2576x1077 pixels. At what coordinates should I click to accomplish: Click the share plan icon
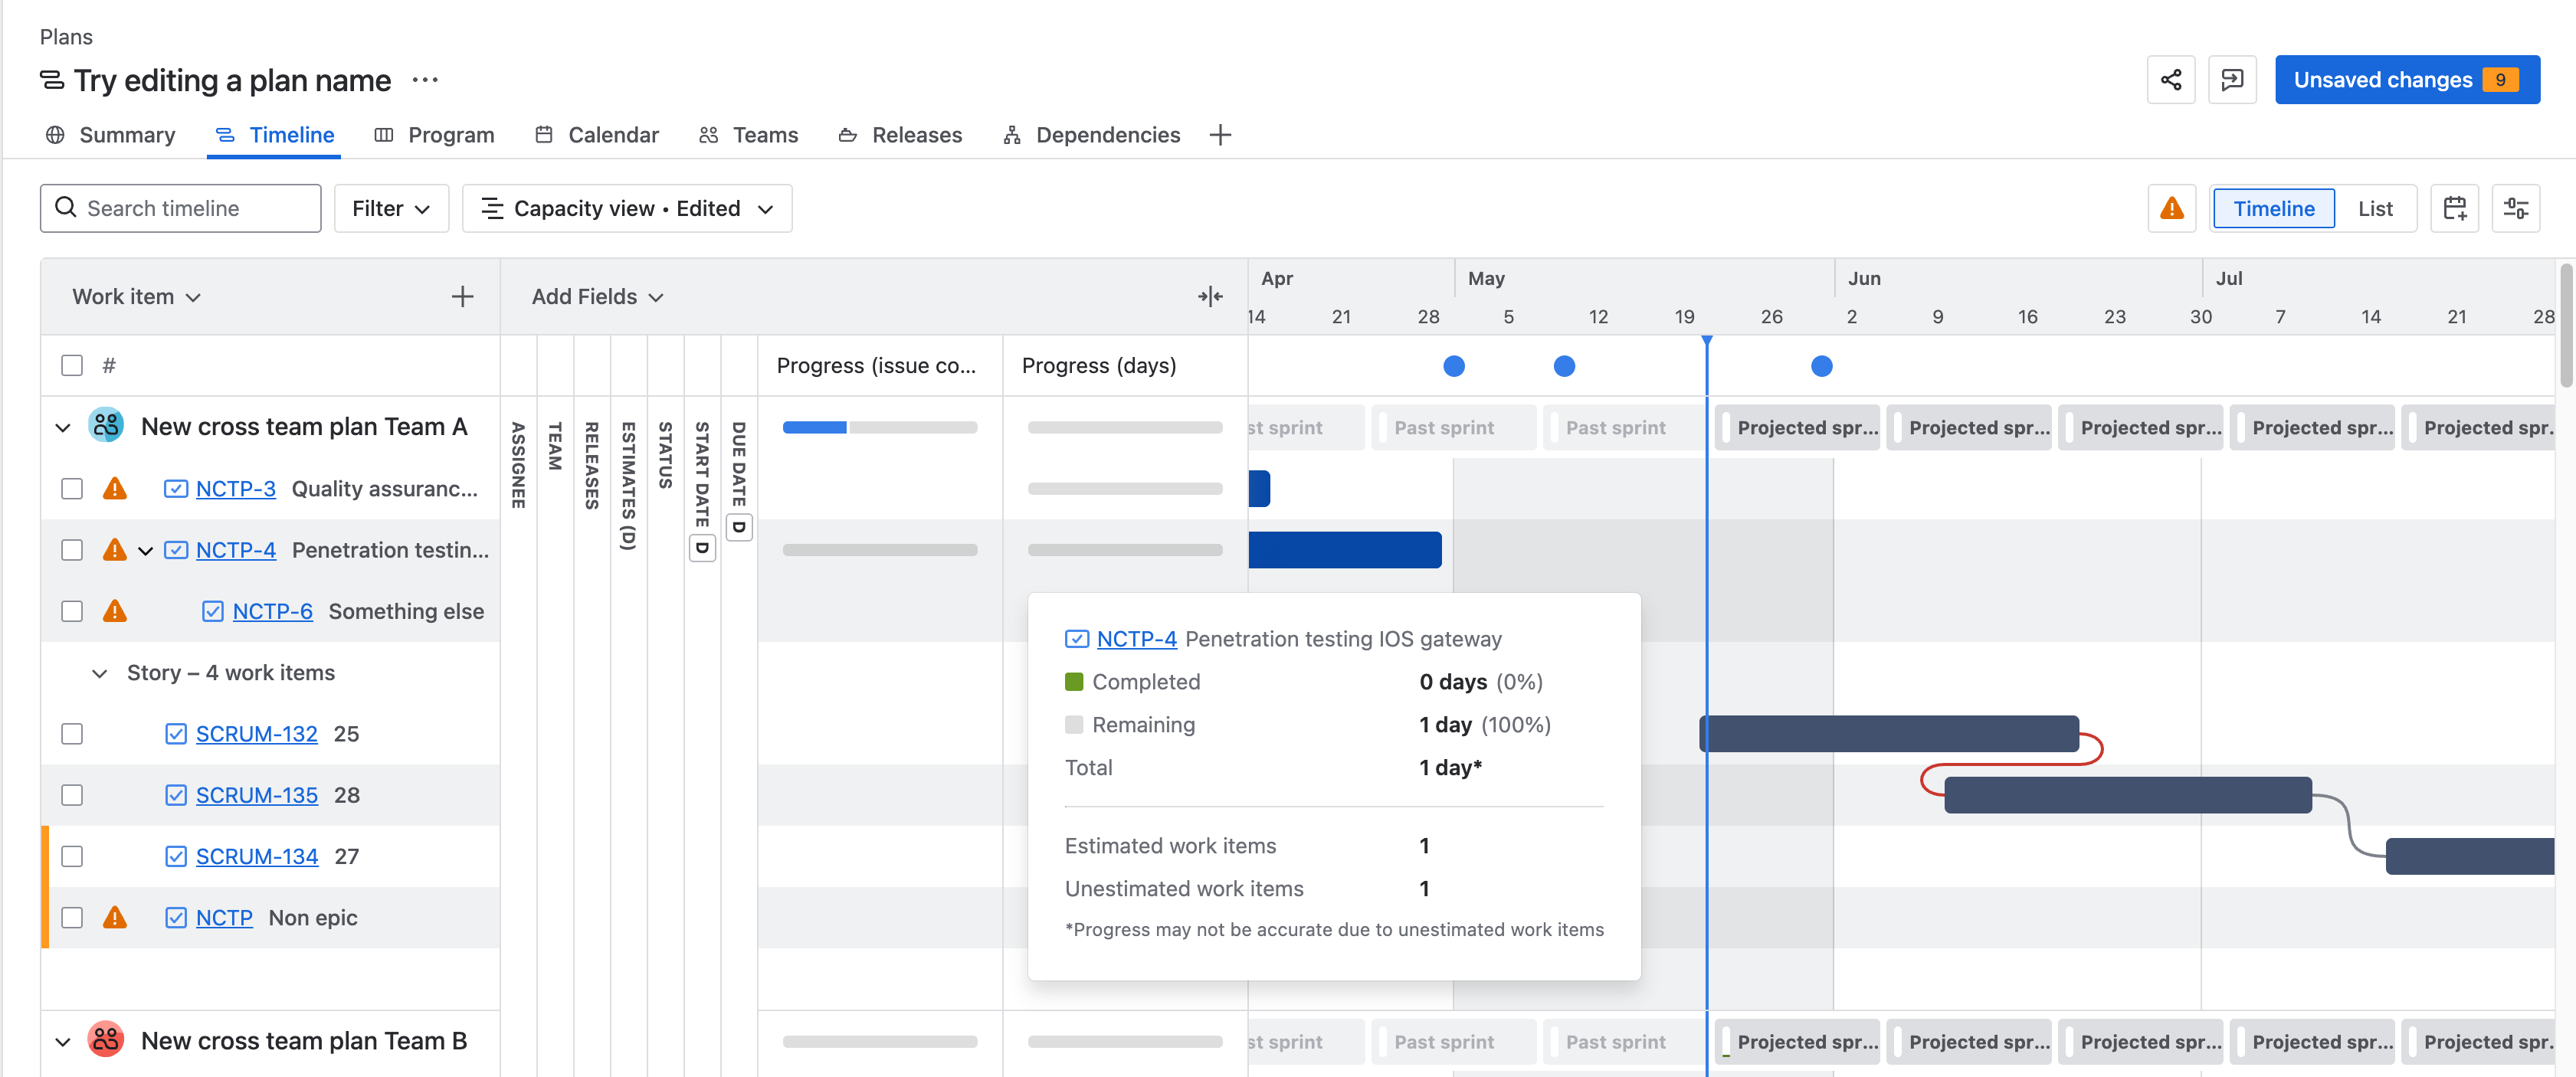coord(2170,80)
